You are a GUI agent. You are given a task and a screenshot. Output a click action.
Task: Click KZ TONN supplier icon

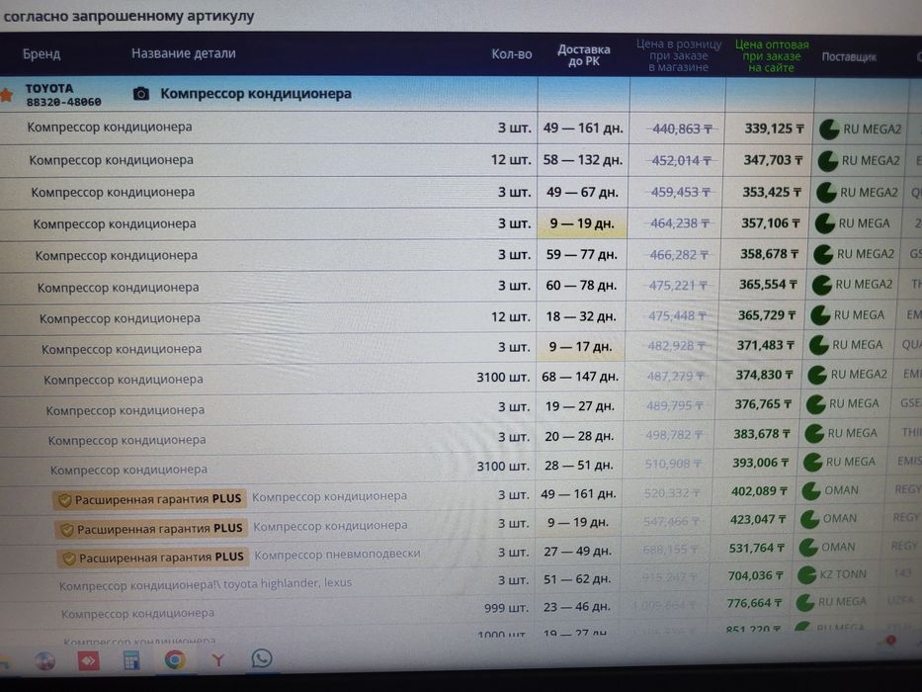pyautogui.click(x=806, y=575)
